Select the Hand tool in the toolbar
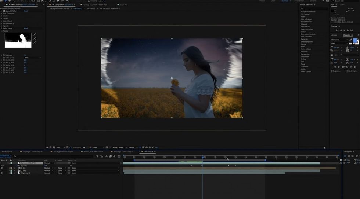Screen dimensions: 360x199 click(x=10, y=1)
